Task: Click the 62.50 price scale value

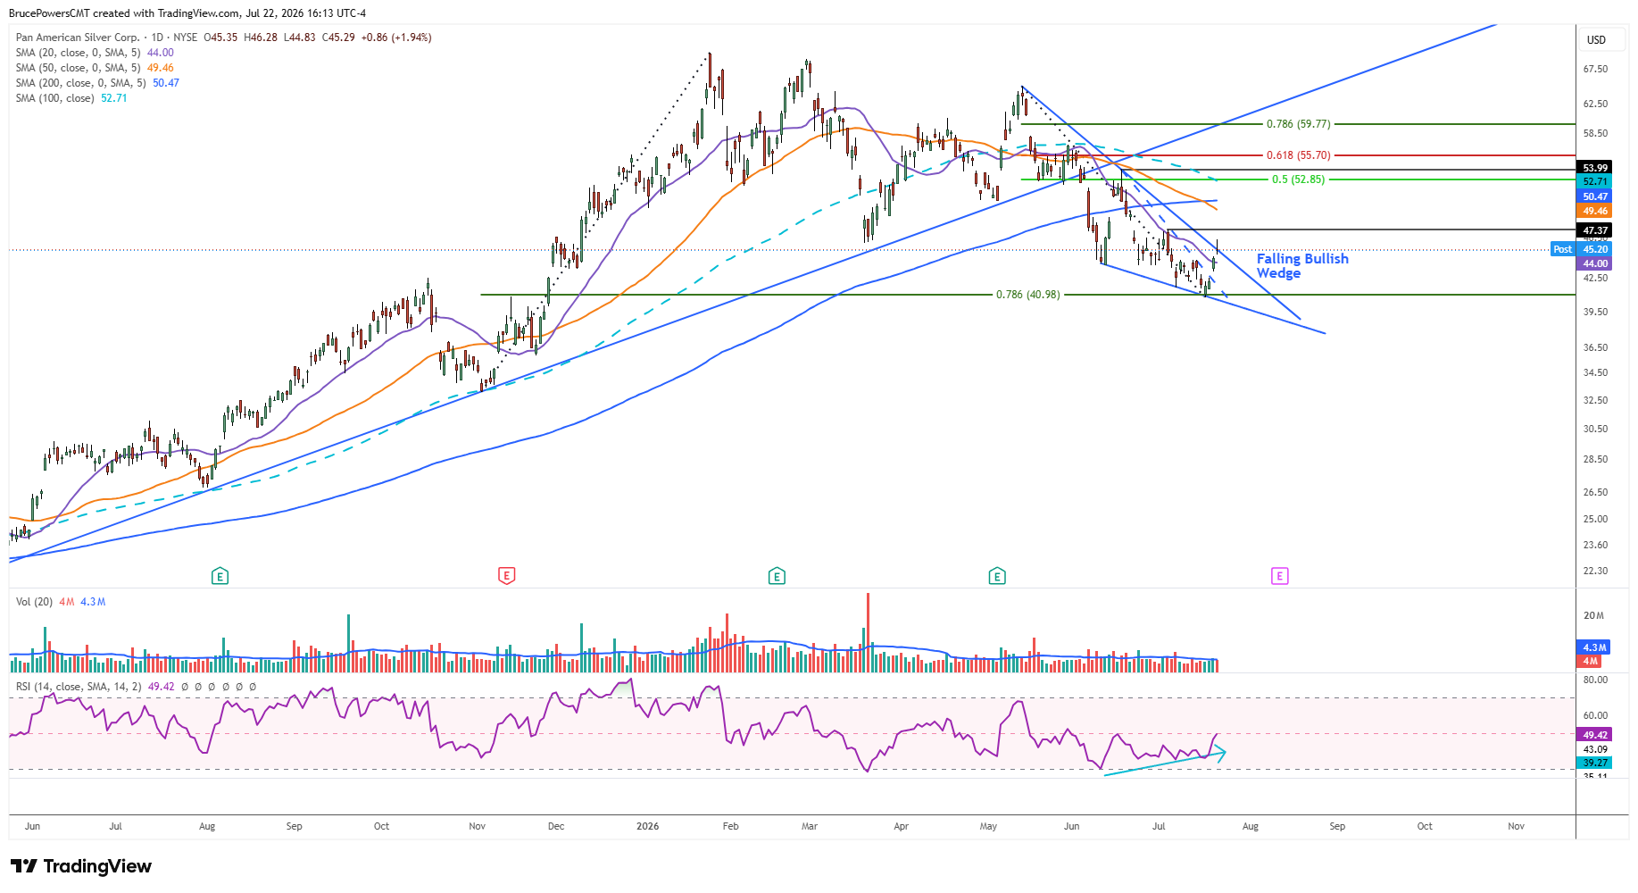Action: [x=1595, y=104]
